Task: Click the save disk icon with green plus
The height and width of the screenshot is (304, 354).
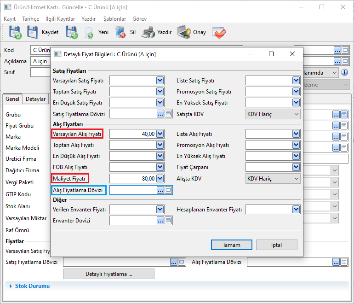Action: pyautogui.click(x=72, y=32)
